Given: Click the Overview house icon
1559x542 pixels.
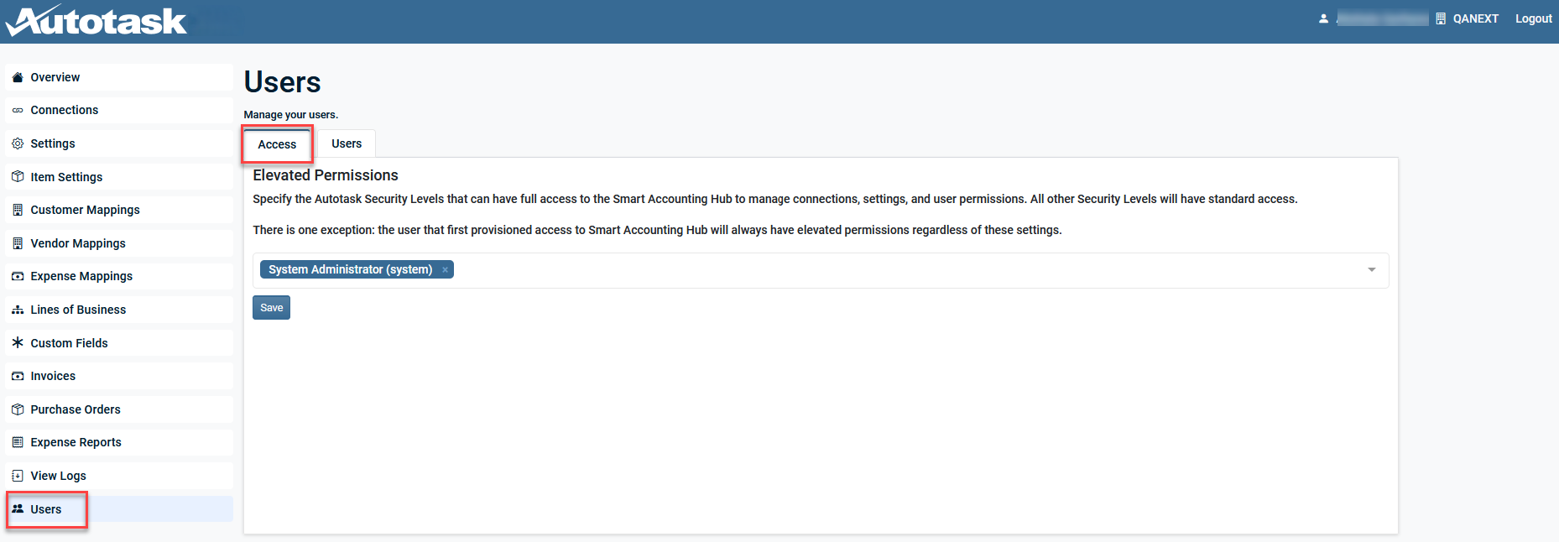Looking at the screenshot, I should tap(18, 77).
